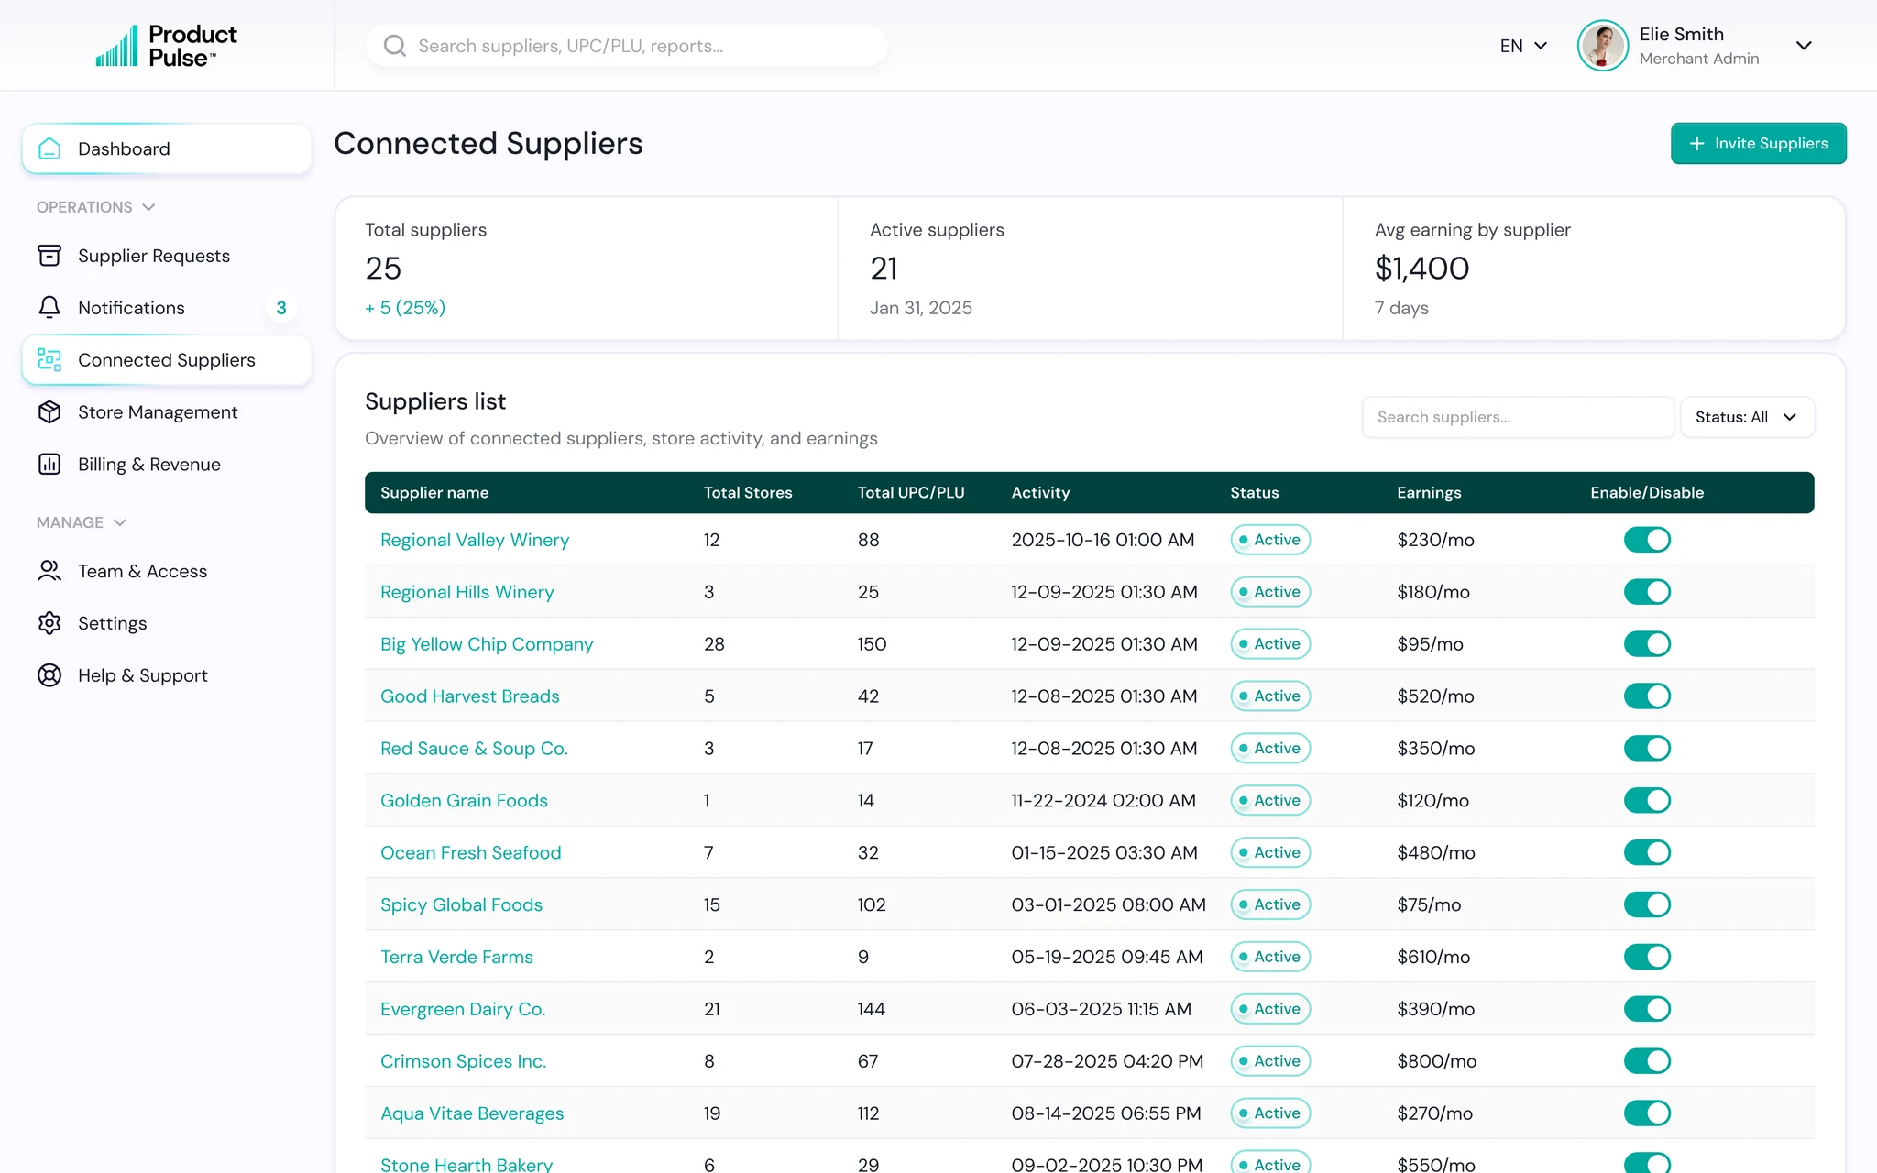Image resolution: width=1877 pixels, height=1173 pixels.
Task: Click the Supplier Requests archive icon
Action: [49, 256]
